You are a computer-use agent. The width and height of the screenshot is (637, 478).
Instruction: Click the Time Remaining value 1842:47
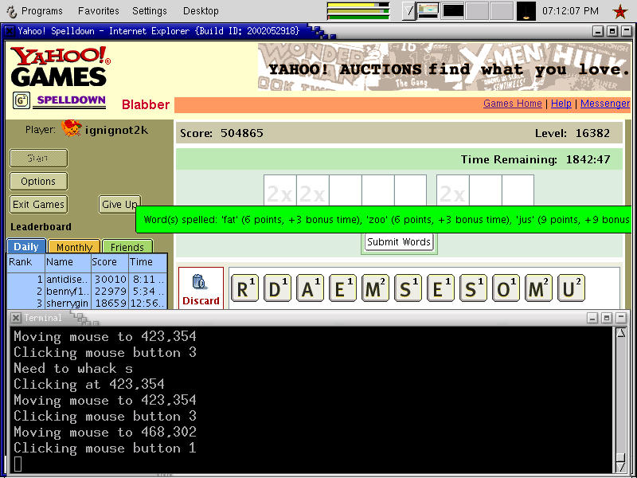point(588,159)
